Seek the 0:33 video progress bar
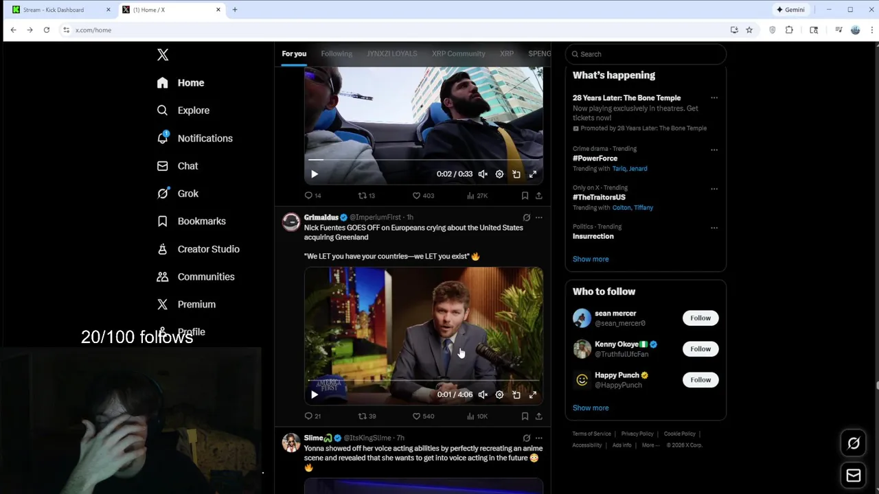 [x=423, y=159]
